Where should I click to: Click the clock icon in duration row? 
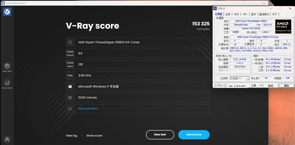(70, 98)
